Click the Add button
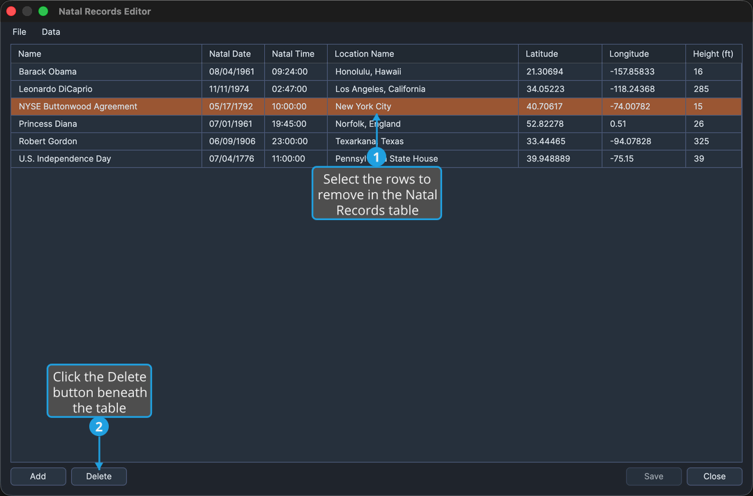The height and width of the screenshot is (496, 753). [38, 476]
